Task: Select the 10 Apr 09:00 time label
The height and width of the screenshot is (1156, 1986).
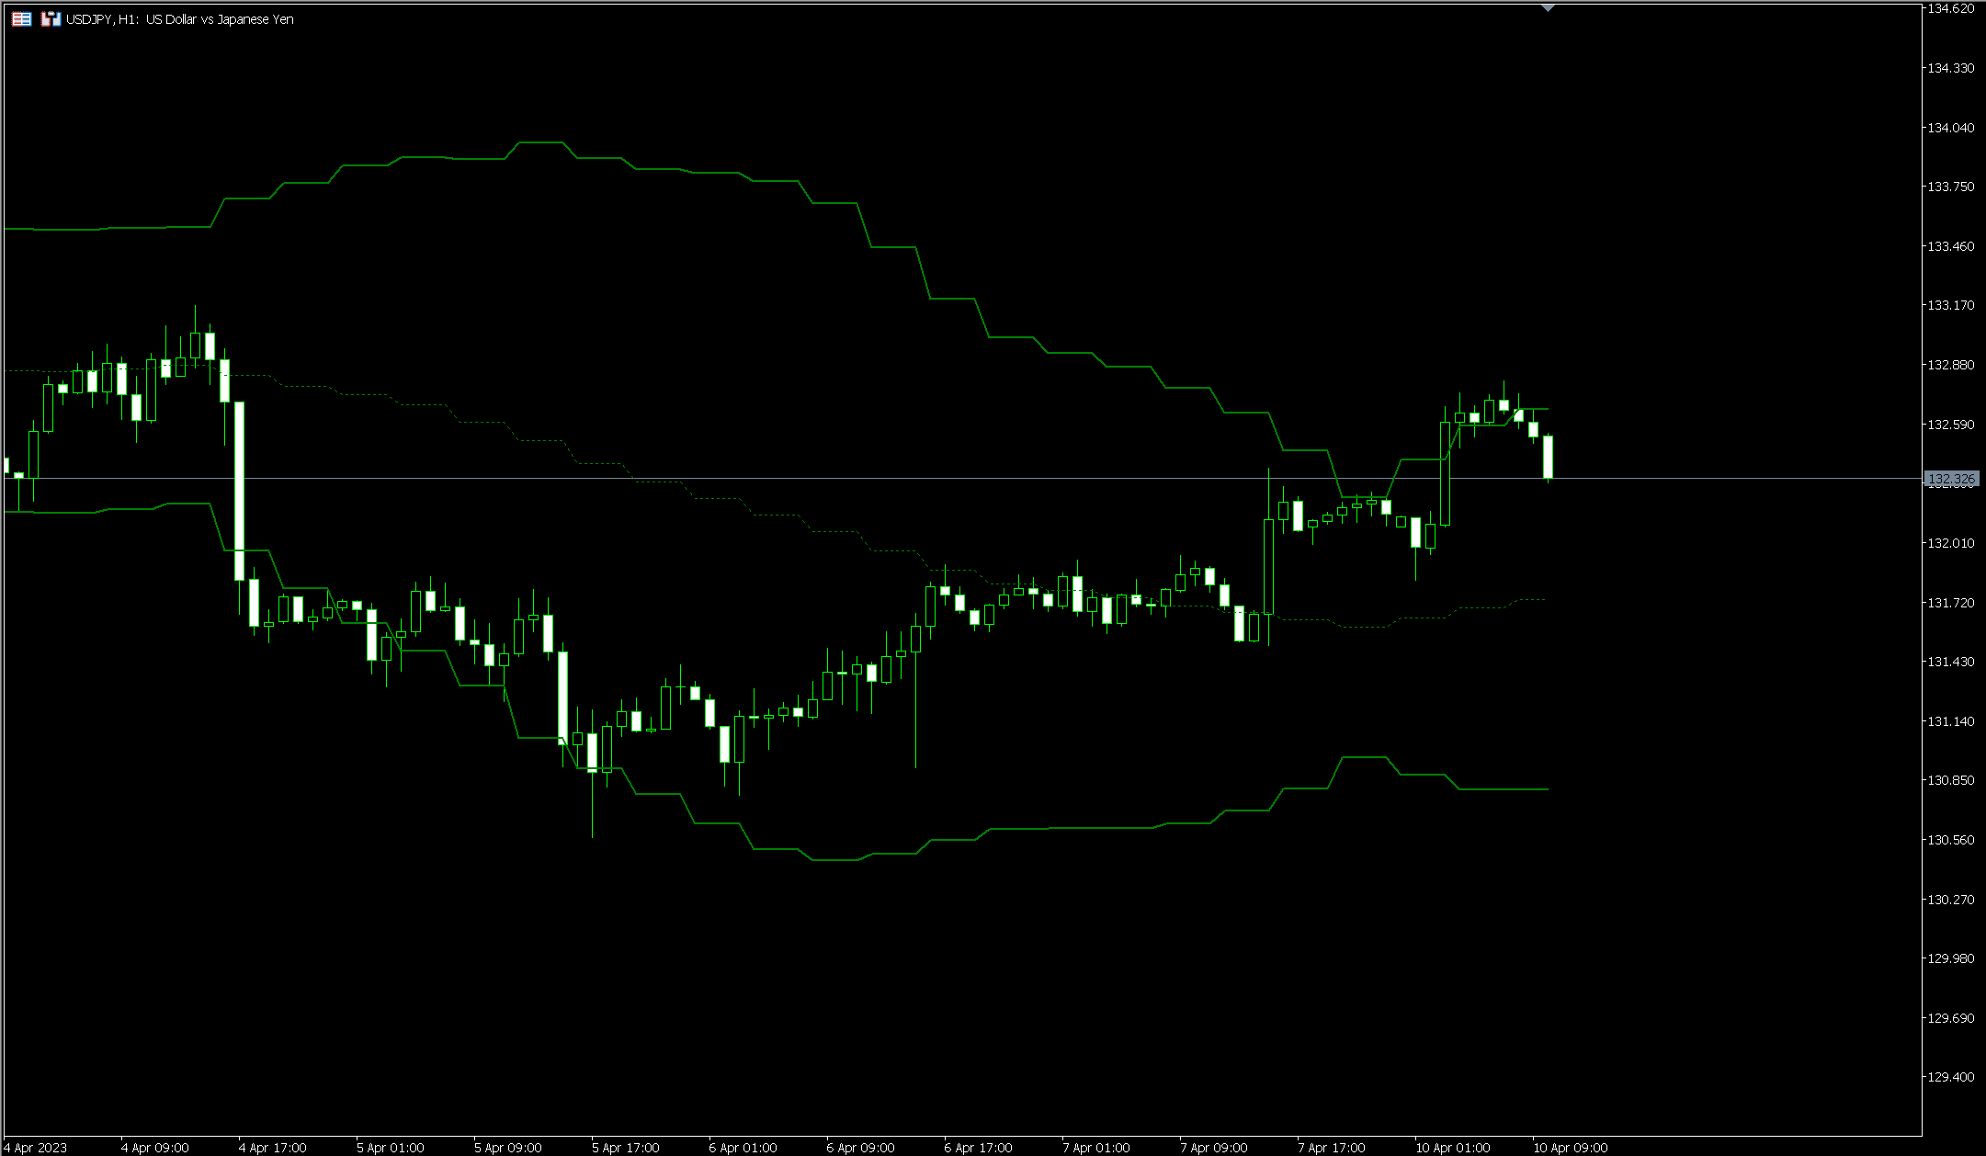Action: point(1570,1148)
